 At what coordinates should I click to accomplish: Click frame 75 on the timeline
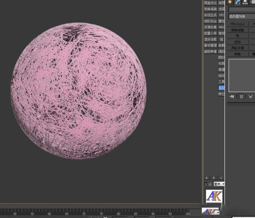point(101,214)
